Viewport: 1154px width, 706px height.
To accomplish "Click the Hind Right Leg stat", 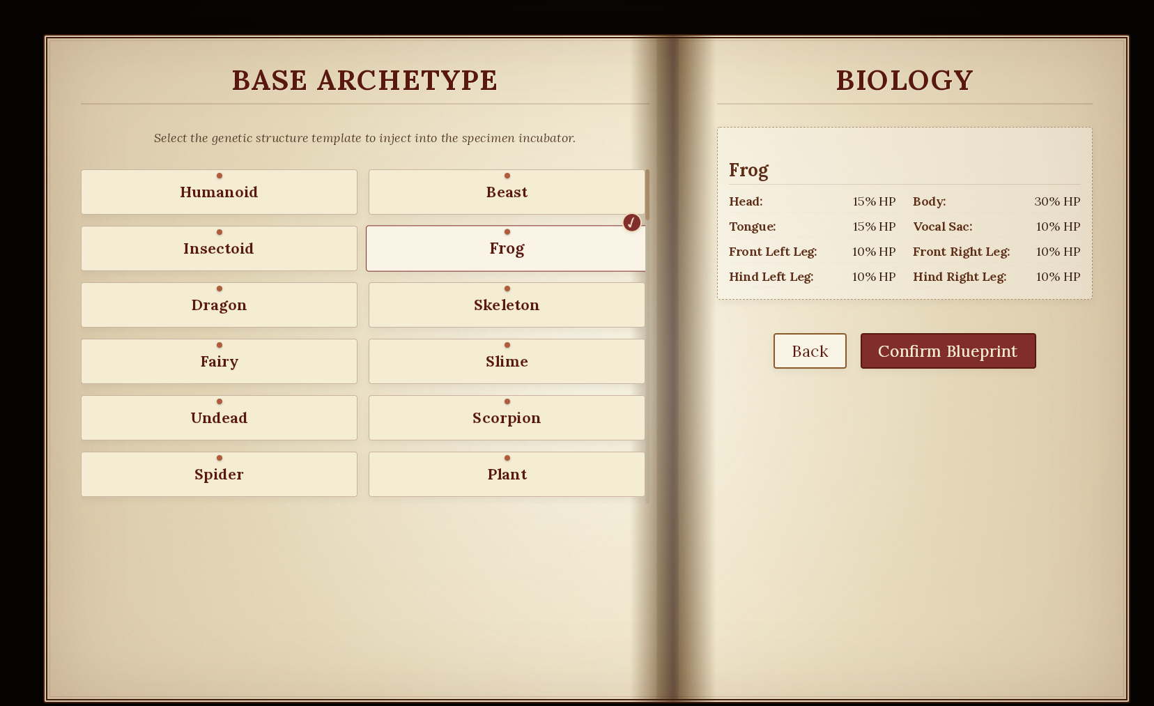I will pyautogui.click(x=997, y=277).
